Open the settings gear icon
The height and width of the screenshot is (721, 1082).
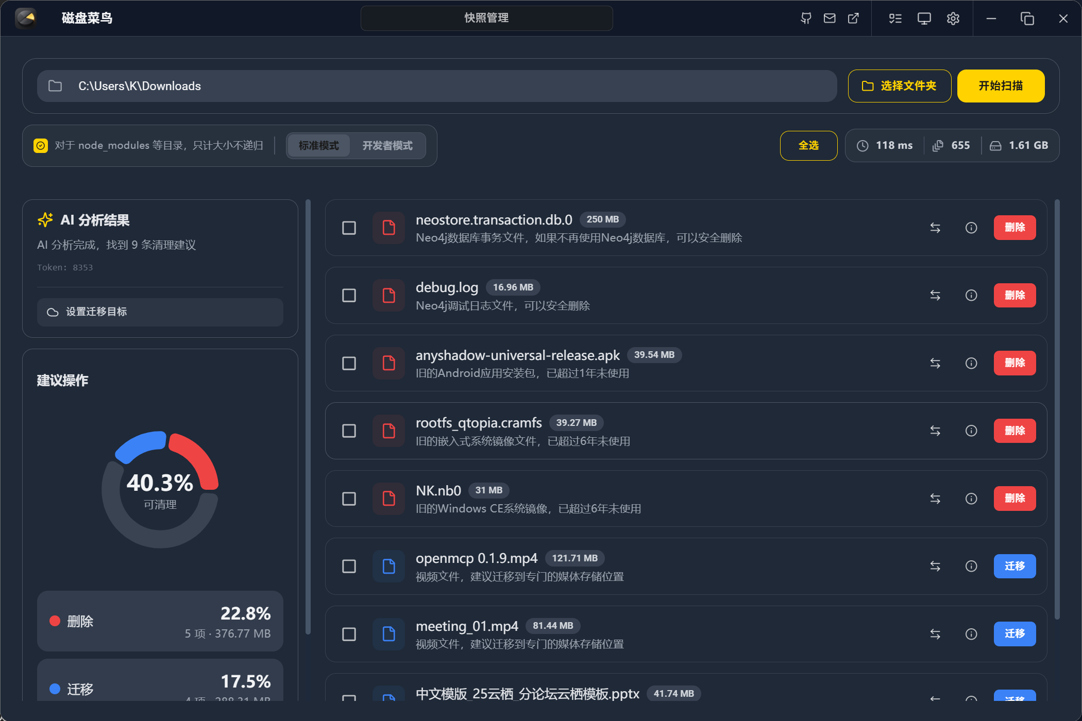click(953, 18)
